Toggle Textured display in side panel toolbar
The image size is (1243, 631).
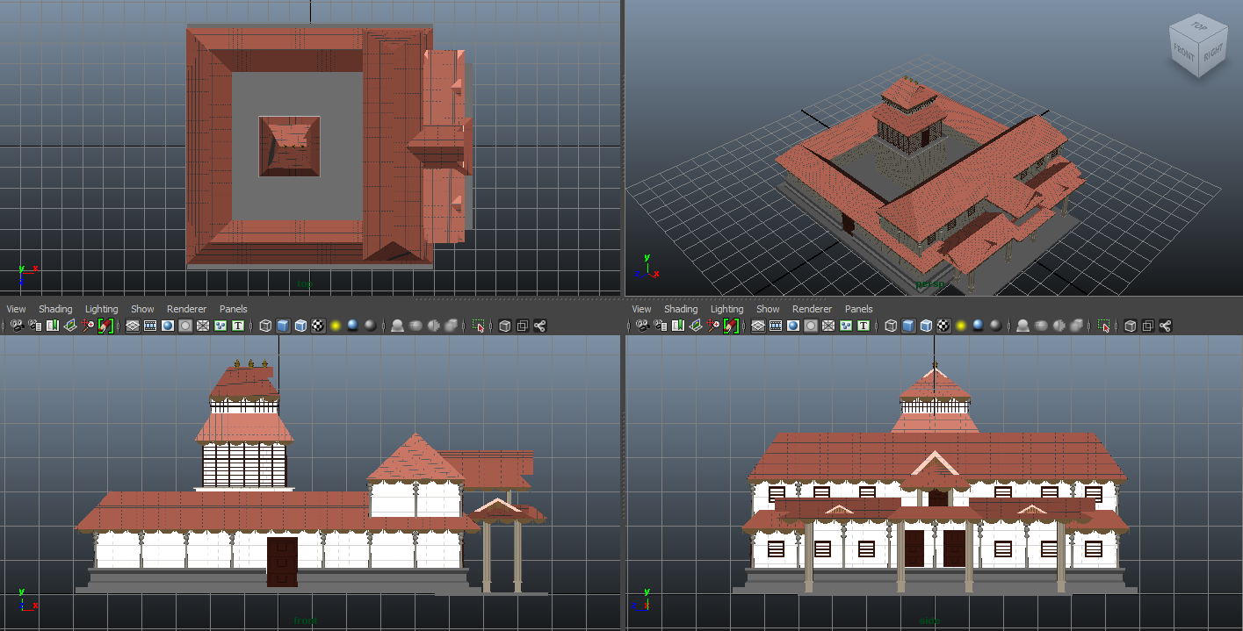coord(943,326)
